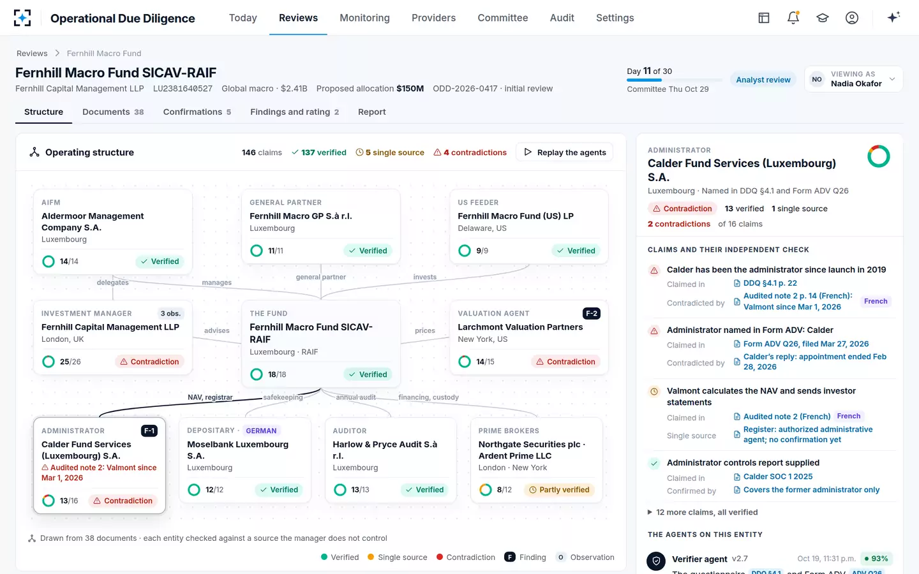Open the Providers section
This screenshot has width=919, height=574.
point(433,18)
